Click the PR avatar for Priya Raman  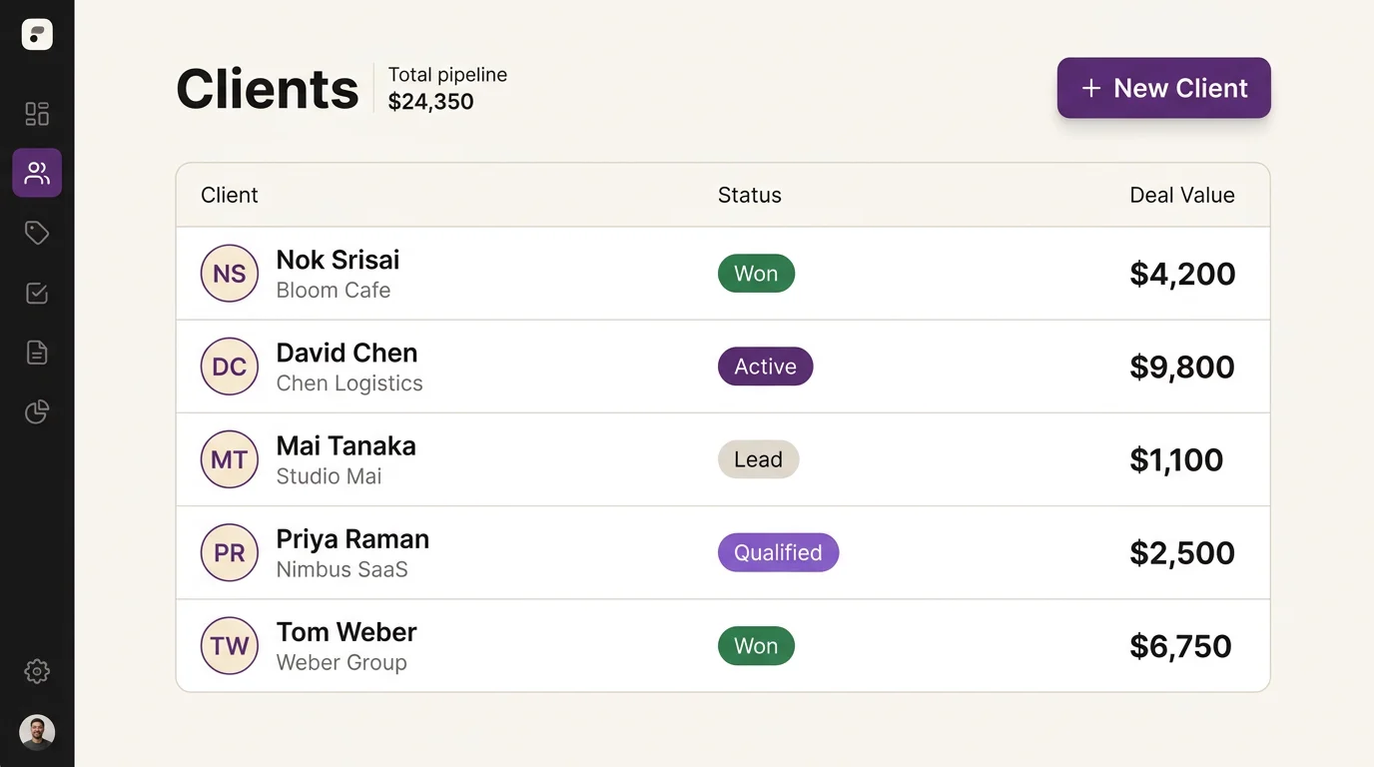click(x=230, y=552)
